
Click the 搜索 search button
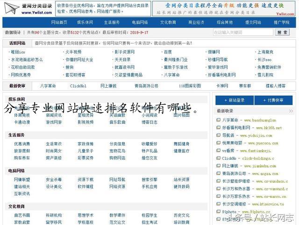282,32
